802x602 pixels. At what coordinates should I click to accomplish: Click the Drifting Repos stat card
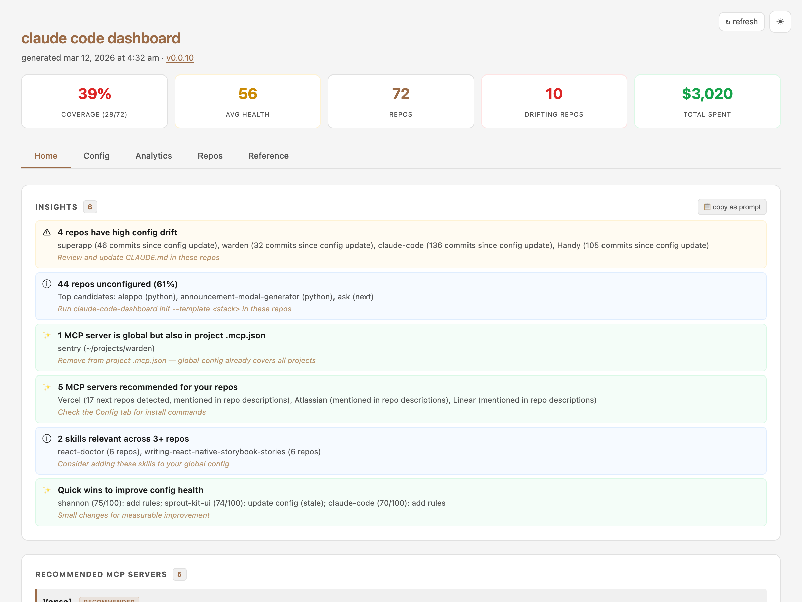[x=554, y=102]
